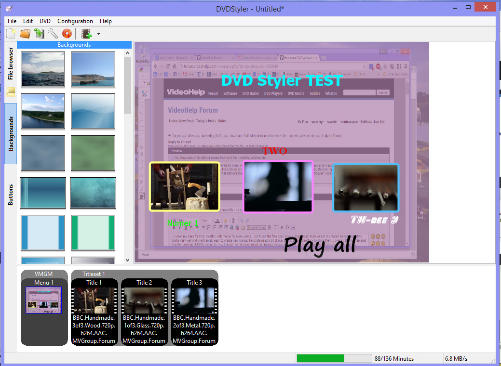
Task: Select the blurry green background
Action: pos(93,153)
